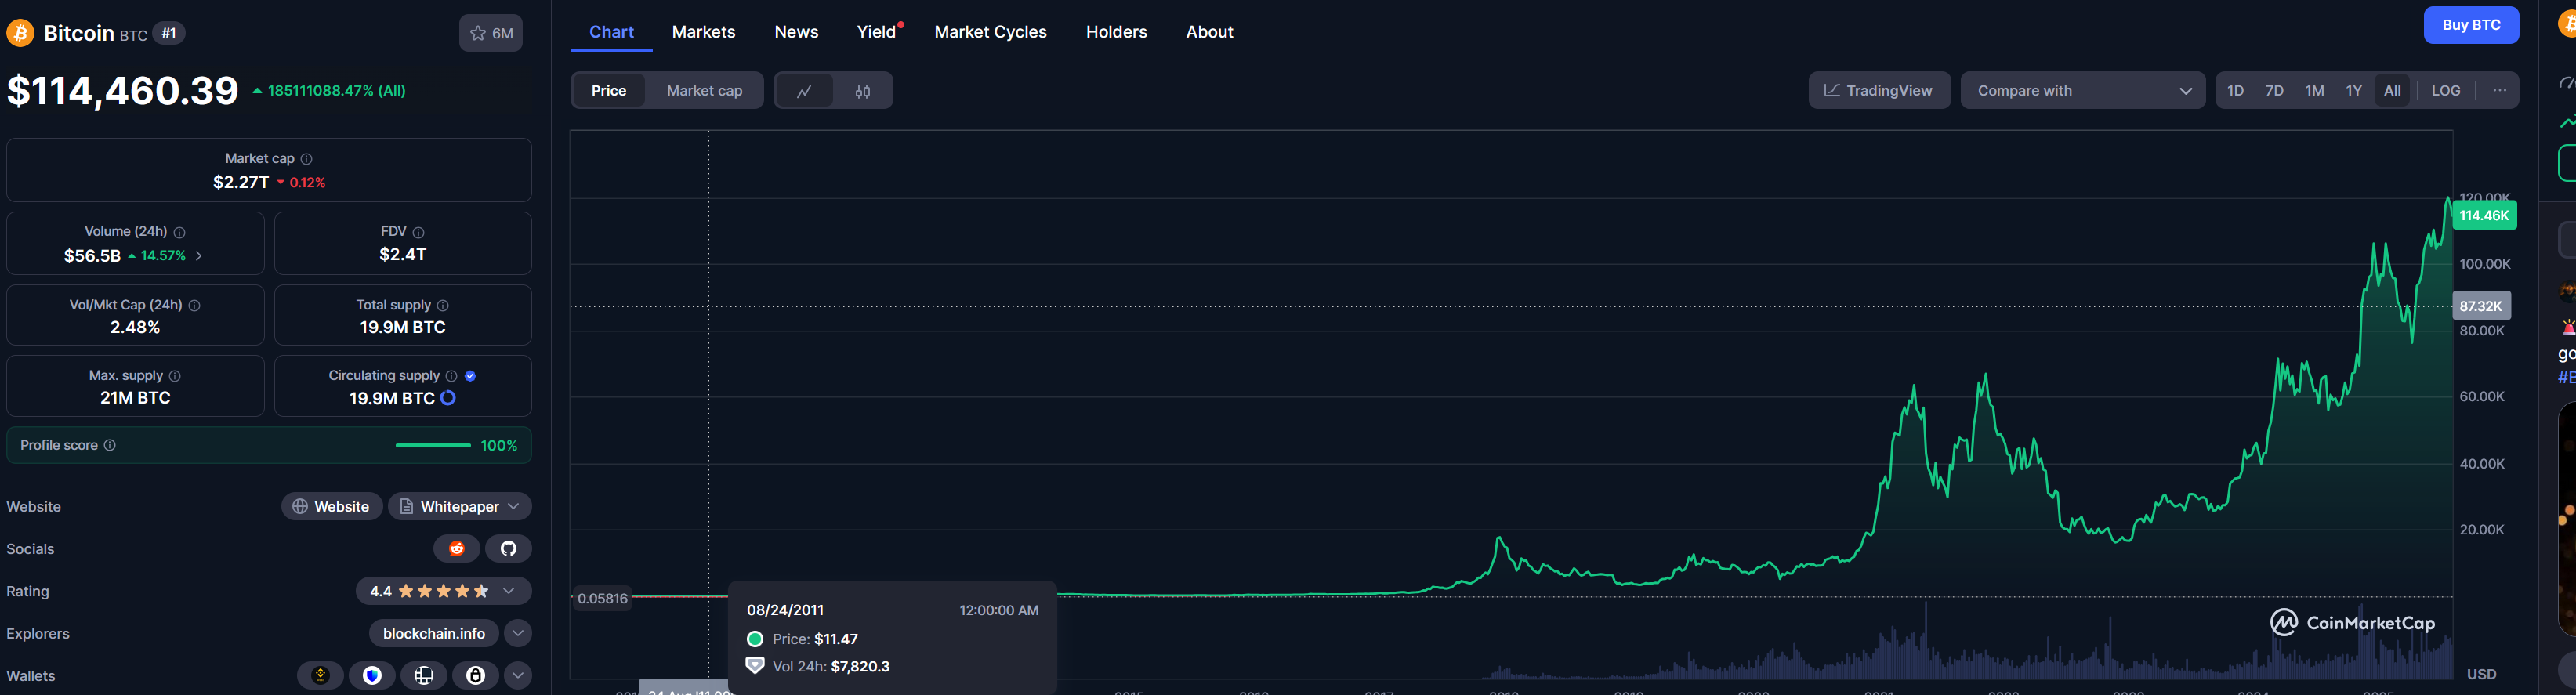Click the $7,820.3 Vol 24h tooltip value

click(860, 666)
